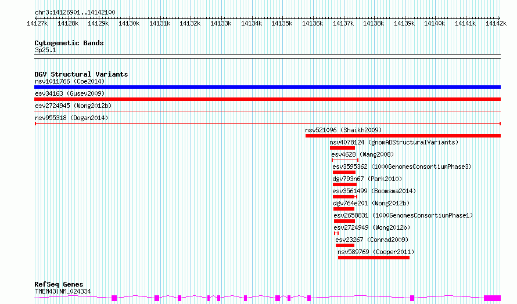Click the 14130k ruler position
517x304 pixels.
pos(129,23)
